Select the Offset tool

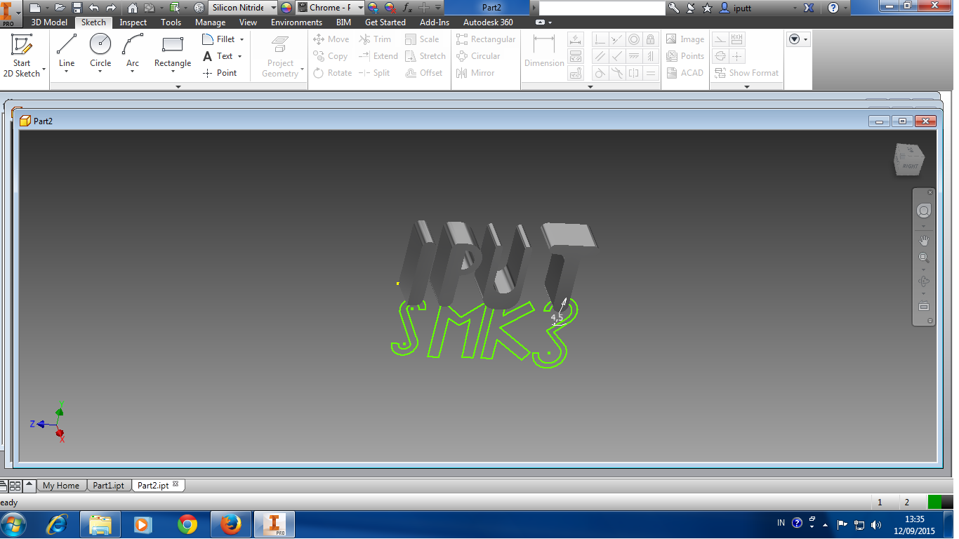tap(425, 73)
